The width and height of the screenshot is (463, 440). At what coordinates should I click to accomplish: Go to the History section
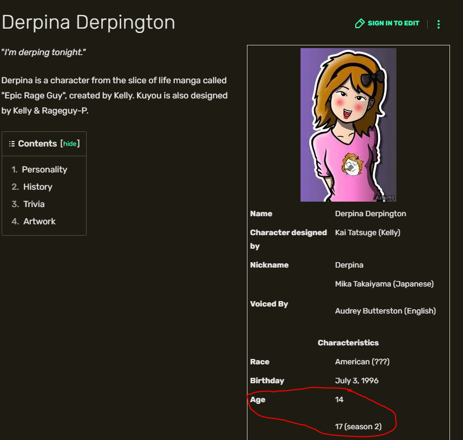click(x=37, y=187)
